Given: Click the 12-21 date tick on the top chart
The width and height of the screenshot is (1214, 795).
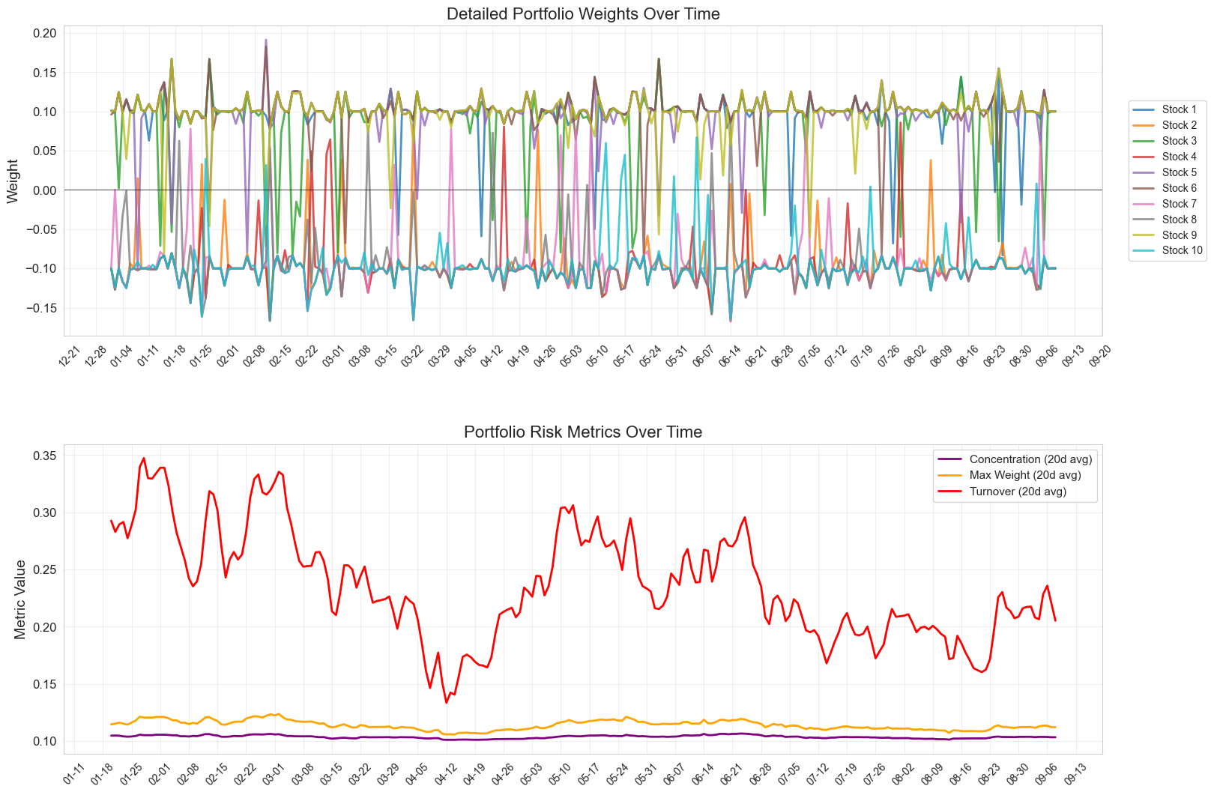Looking at the screenshot, I should tap(69, 356).
